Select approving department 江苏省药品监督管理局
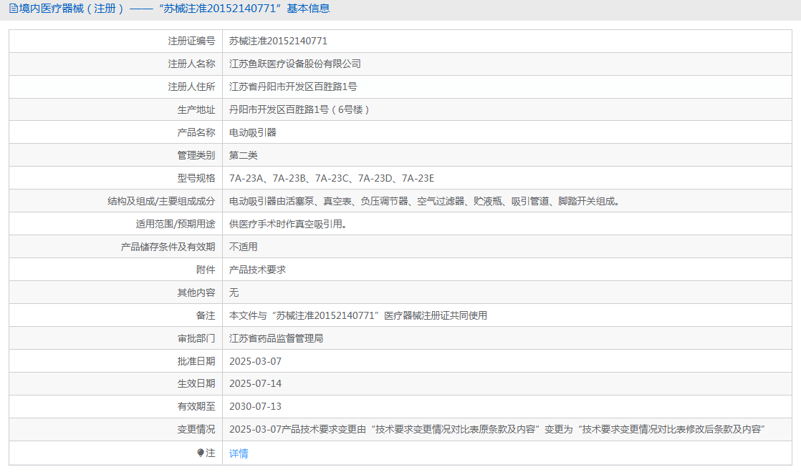The width and height of the screenshot is (801, 472). (276, 338)
